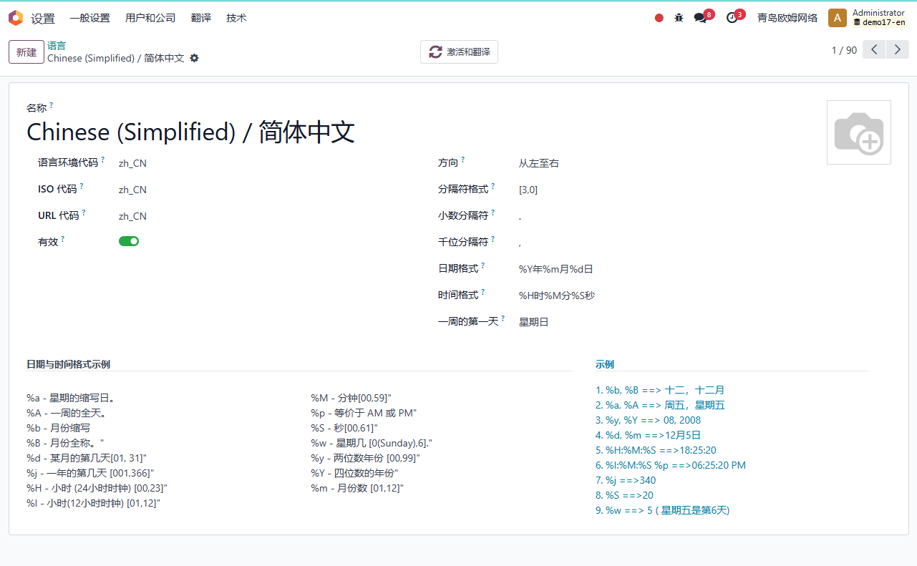917x566 pixels.
Task: Click the help mark next to 小数分隔符
Action: point(493,213)
